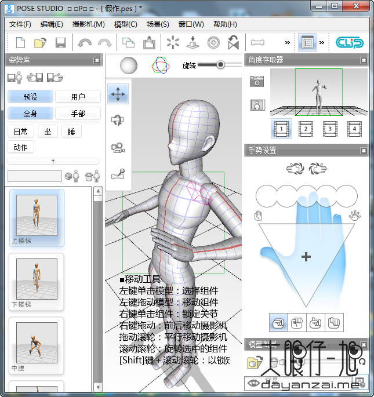Select angle slot 2
This screenshot has height=397, width=374.
[x=306, y=129]
